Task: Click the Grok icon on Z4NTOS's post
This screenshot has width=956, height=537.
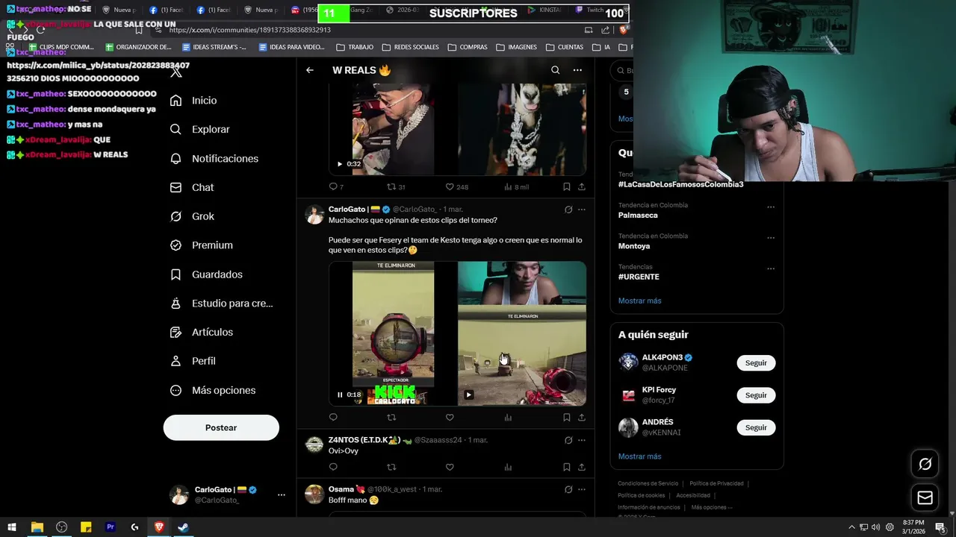Action: pos(568,440)
